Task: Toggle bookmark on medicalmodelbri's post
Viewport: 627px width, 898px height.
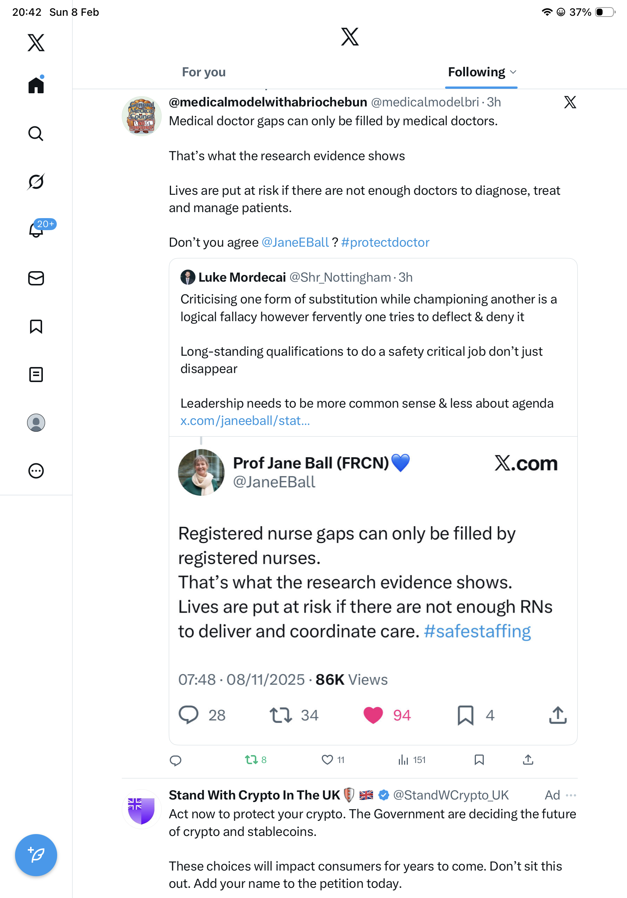Action: [479, 760]
